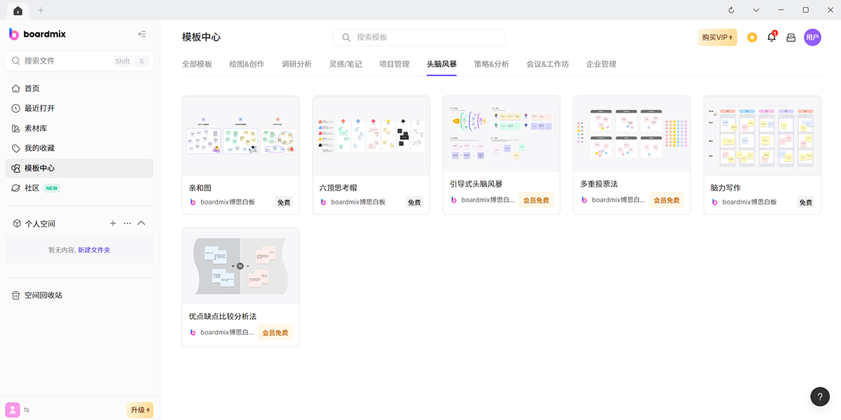Open the inbox tray icon

tap(791, 38)
